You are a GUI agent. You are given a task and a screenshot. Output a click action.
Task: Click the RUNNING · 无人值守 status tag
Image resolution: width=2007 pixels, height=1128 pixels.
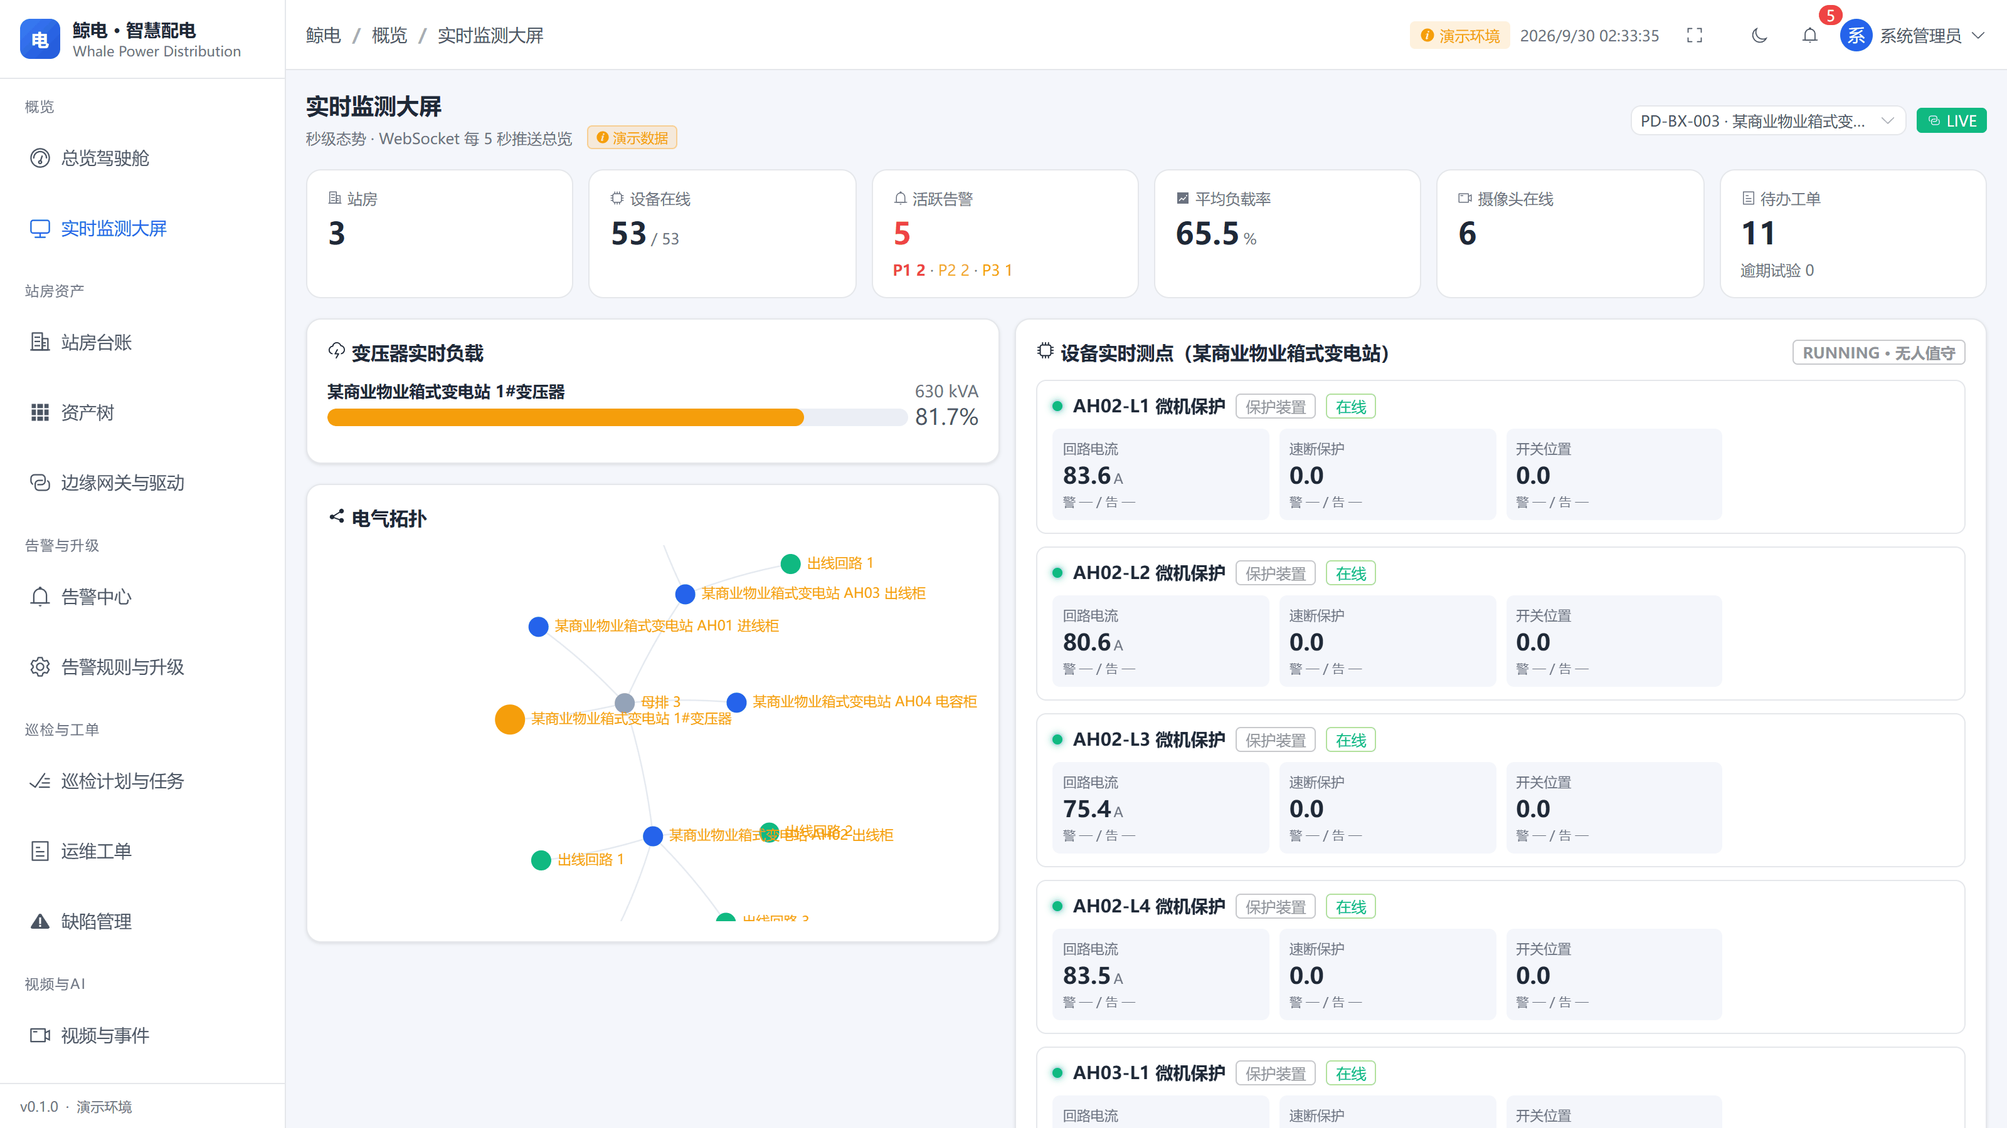[x=1878, y=353]
